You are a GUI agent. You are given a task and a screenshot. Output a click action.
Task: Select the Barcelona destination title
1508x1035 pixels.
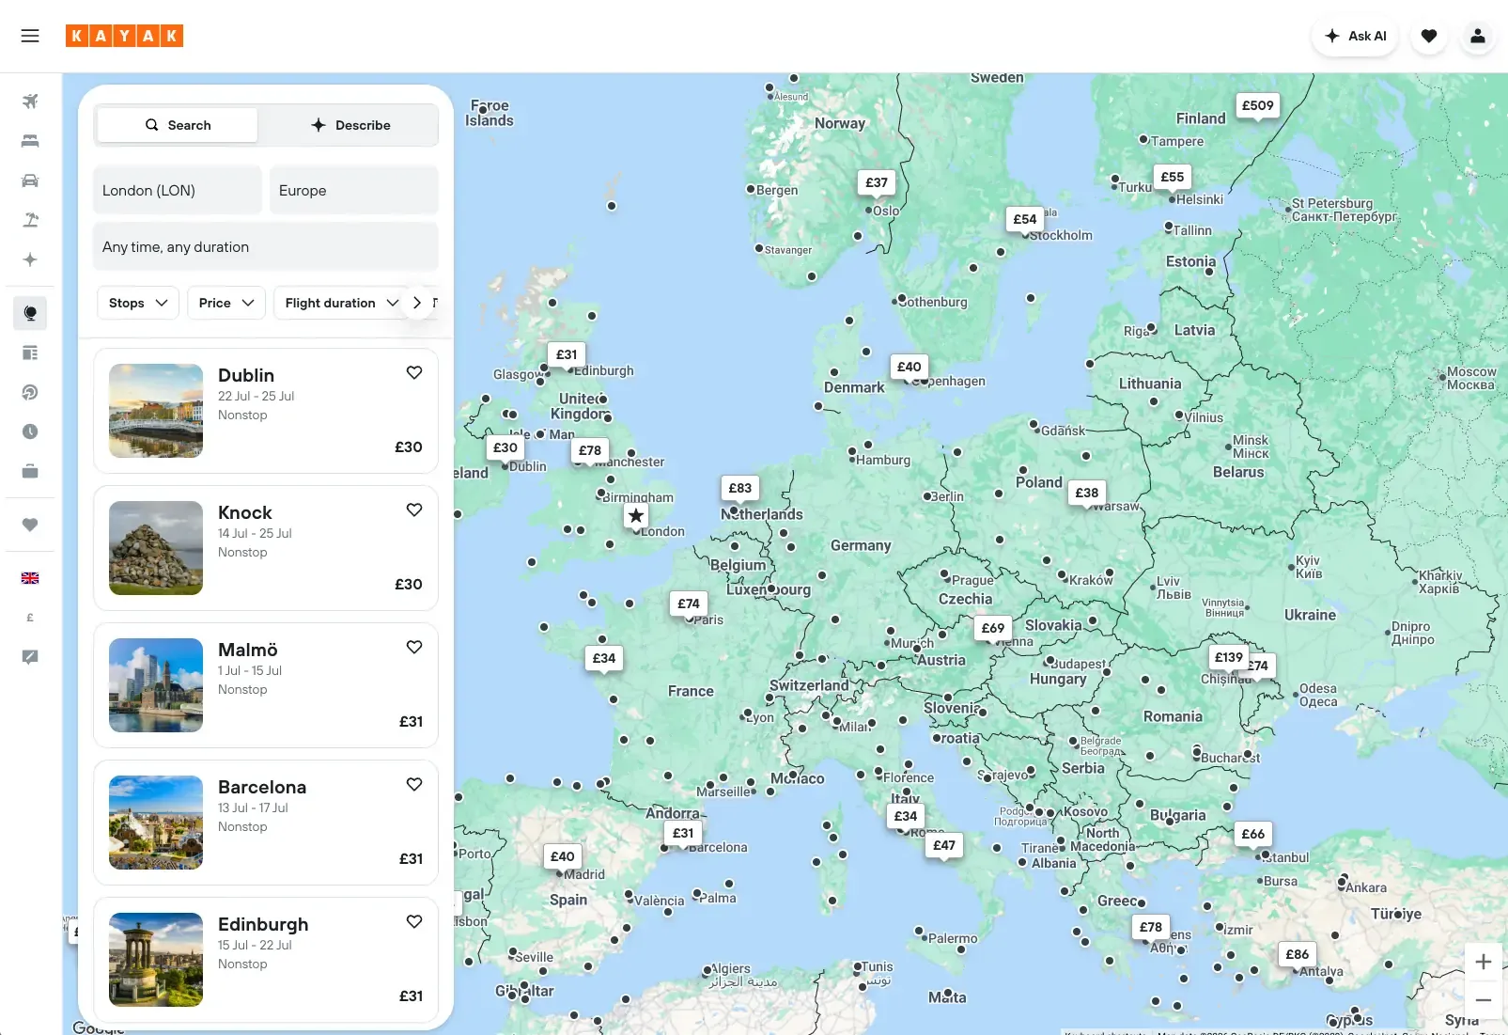click(x=262, y=787)
